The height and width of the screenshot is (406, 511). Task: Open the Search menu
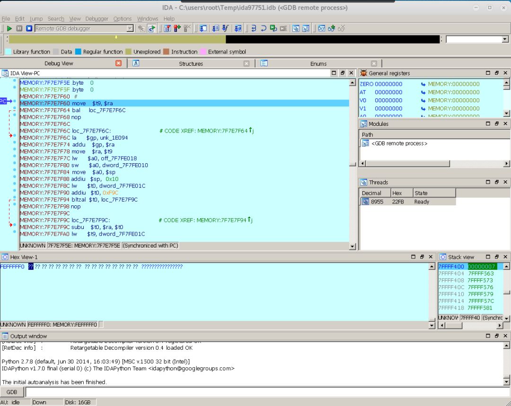coord(56,18)
